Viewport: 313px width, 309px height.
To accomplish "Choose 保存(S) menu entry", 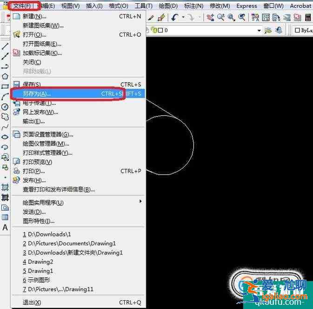I will (x=78, y=85).
